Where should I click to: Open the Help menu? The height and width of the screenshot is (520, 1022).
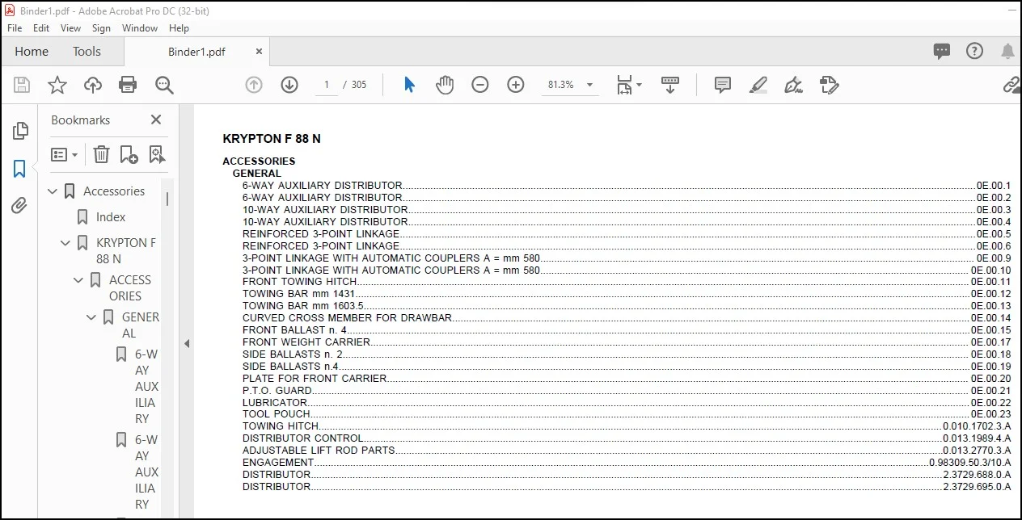tap(179, 27)
